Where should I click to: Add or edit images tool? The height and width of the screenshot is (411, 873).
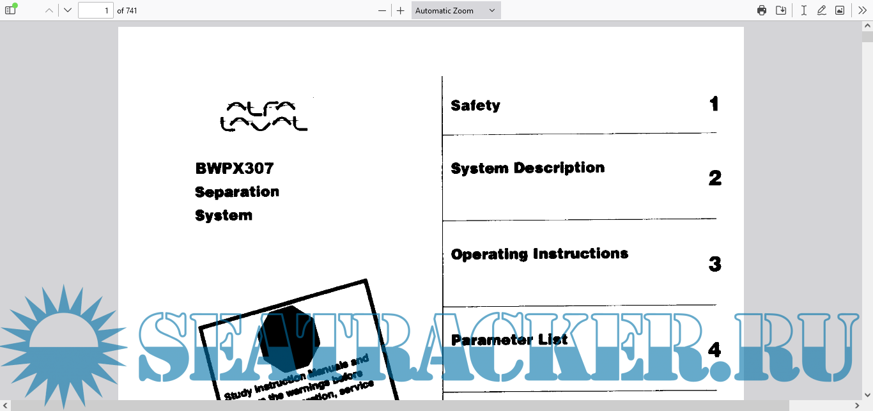[840, 10]
